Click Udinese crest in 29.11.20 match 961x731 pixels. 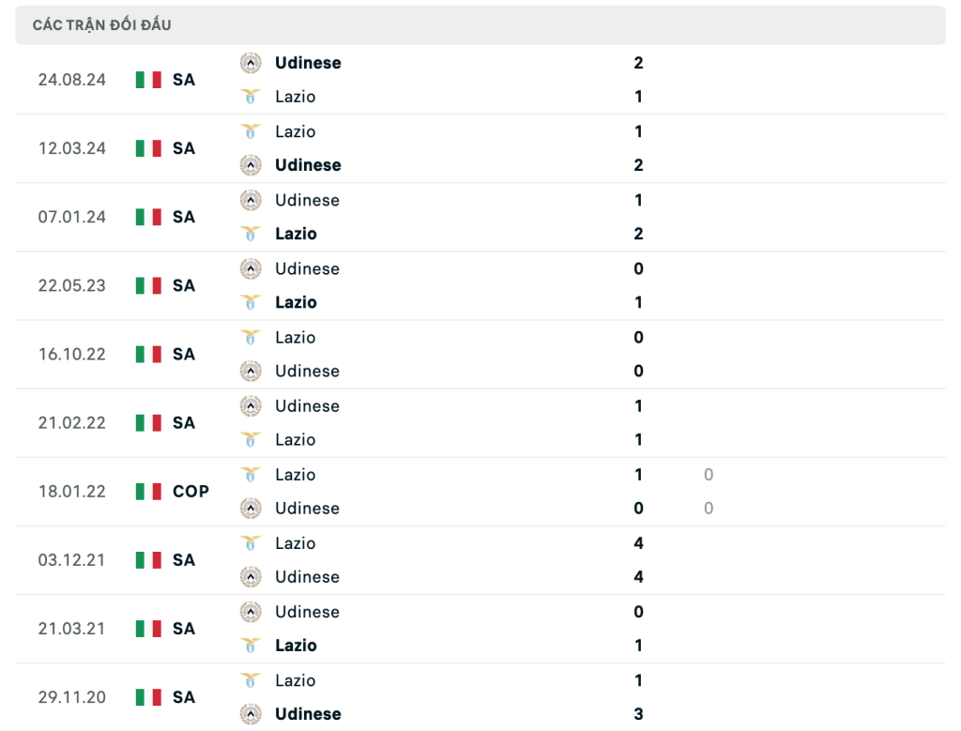(x=251, y=714)
